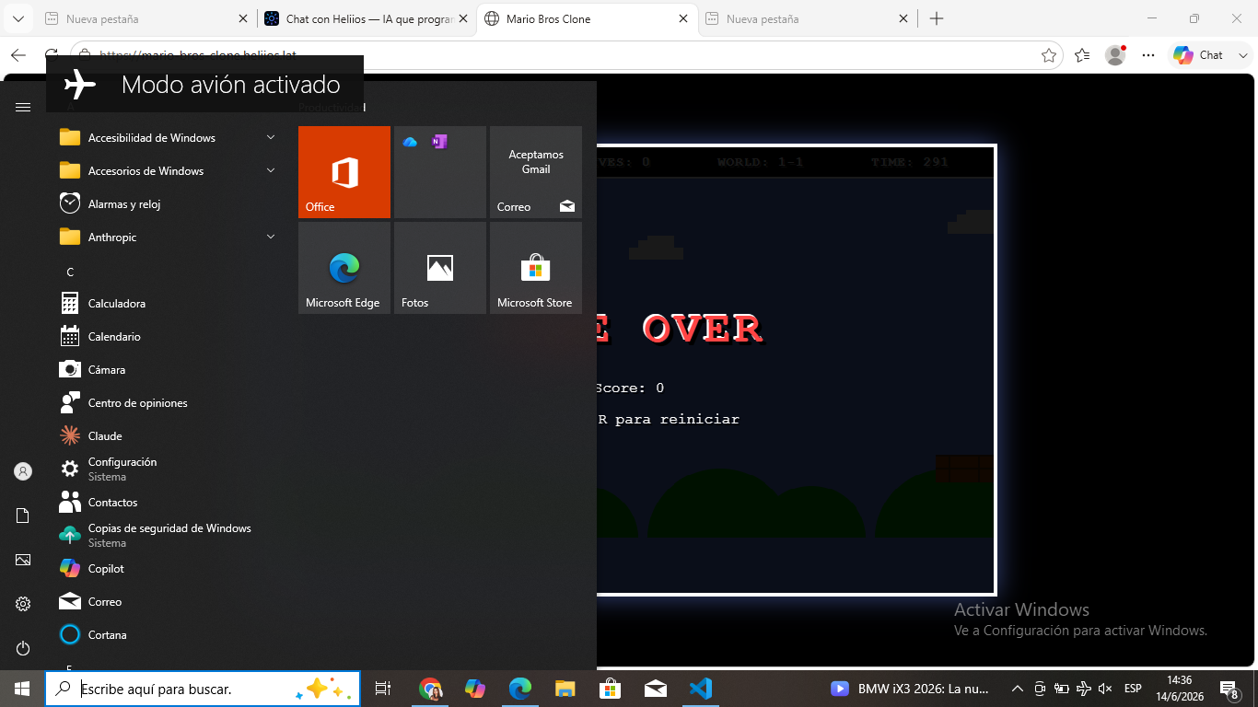Image resolution: width=1258 pixels, height=707 pixels.
Task: Close the Chat con Heliios tab
Action: pos(463,18)
